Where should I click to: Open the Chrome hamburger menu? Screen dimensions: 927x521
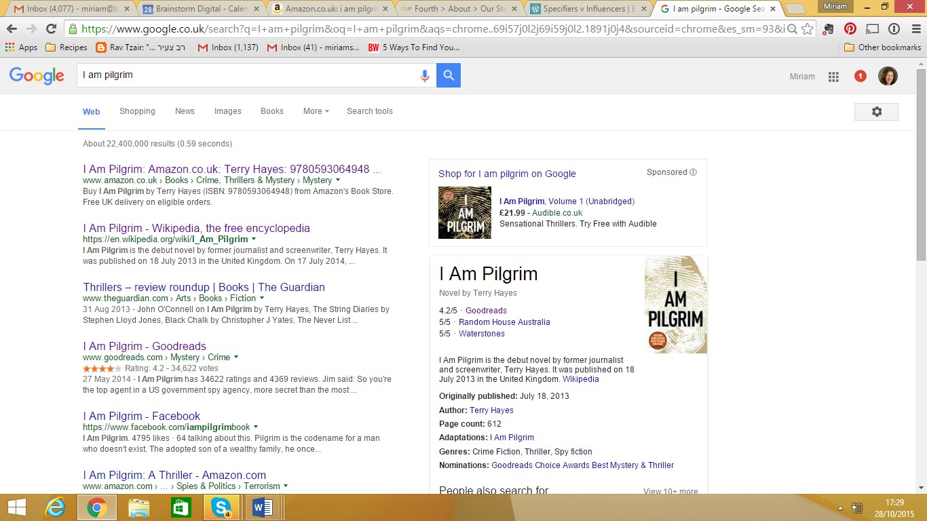915,29
